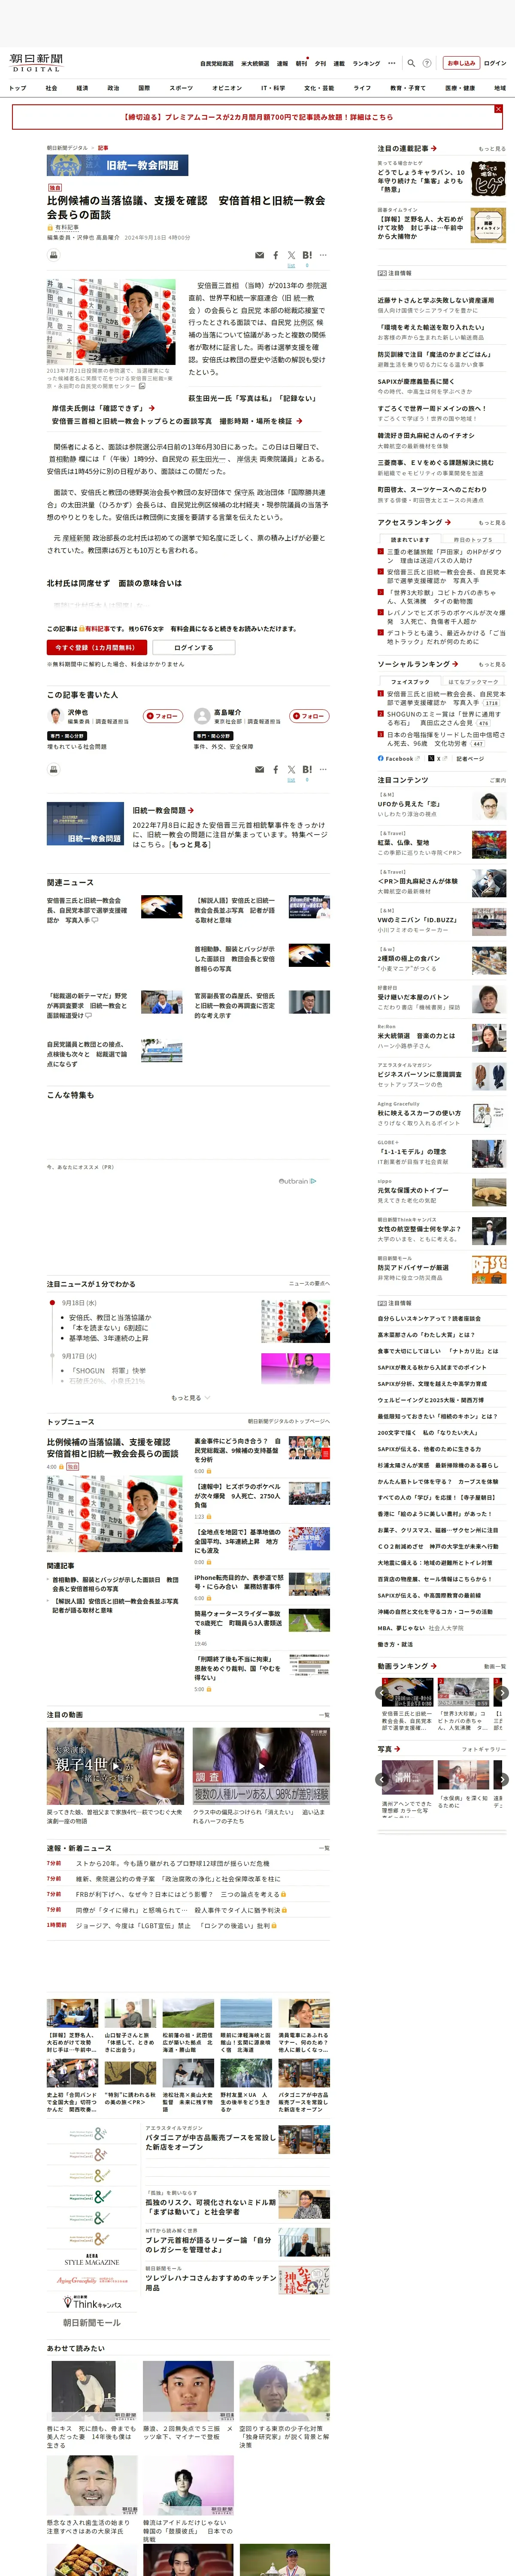Expand 北村氏は同席せず 面談の意味合いは section

pos(114,583)
